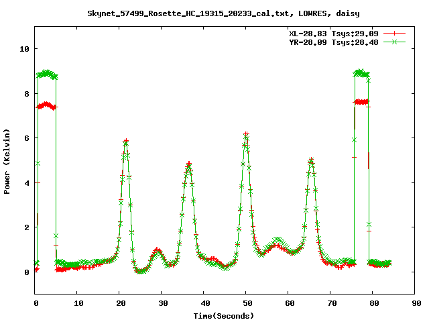This screenshot has height=322, width=429.
Task: Click the Power (Kelvin) y-axis label
Action: click(x=7, y=162)
